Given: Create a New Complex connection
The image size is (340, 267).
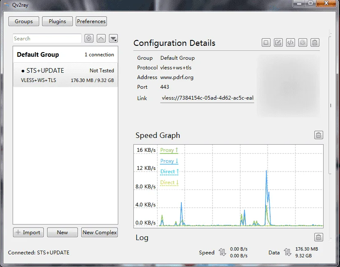Looking at the screenshot, I should pyautogui.click(x=100, y=233).
